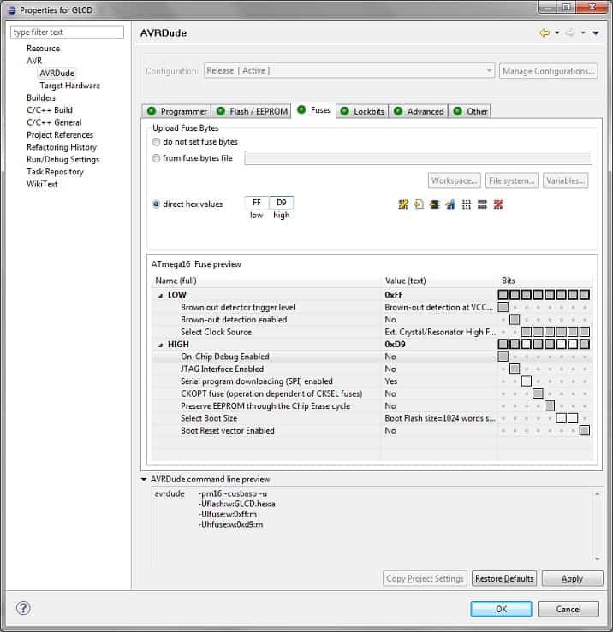This screenshot has height=632, width=613.
Task: Click Manage Configurations button
Action: tap(549, 71)
